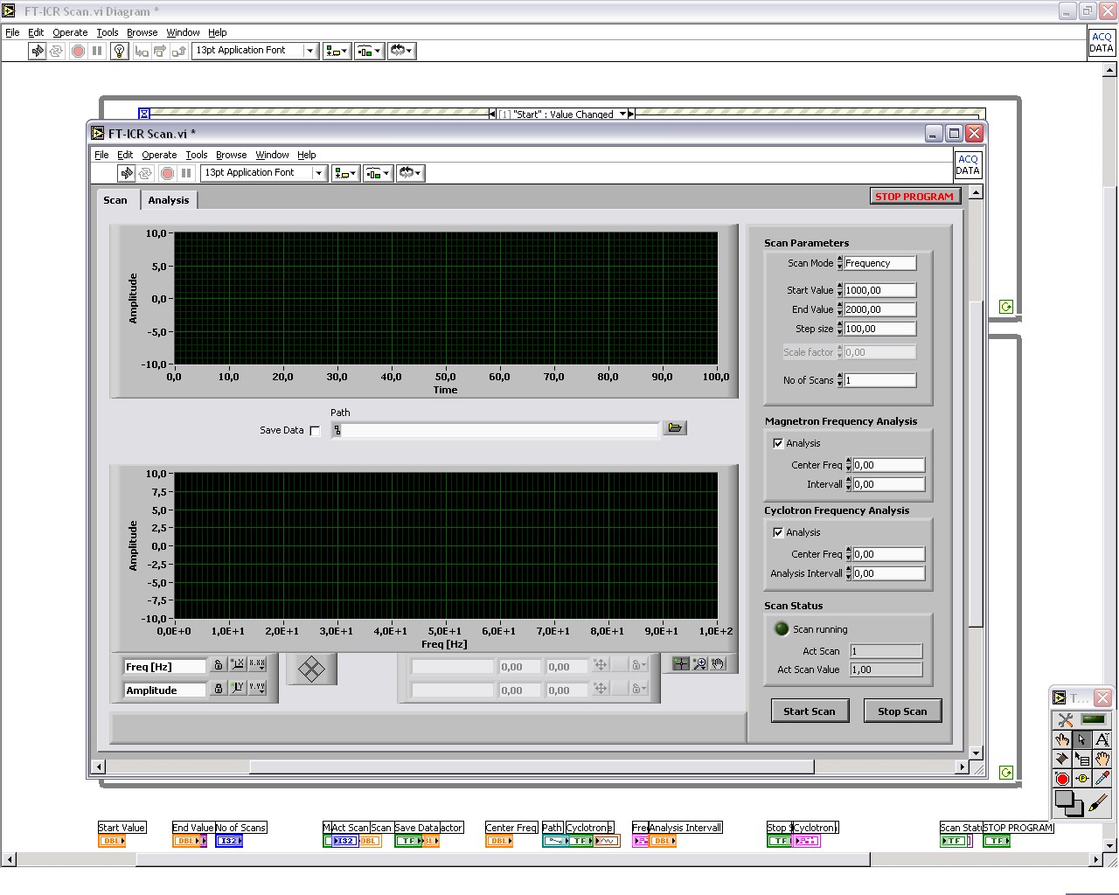Click the graph zoom magnifier tool
The width and height of the screenshot is (1119, 895).
699,664
